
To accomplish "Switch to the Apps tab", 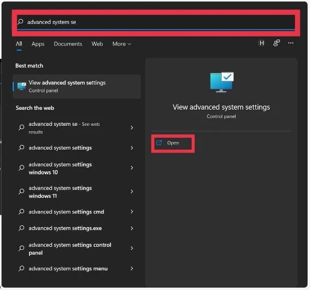I will (38, 44).
